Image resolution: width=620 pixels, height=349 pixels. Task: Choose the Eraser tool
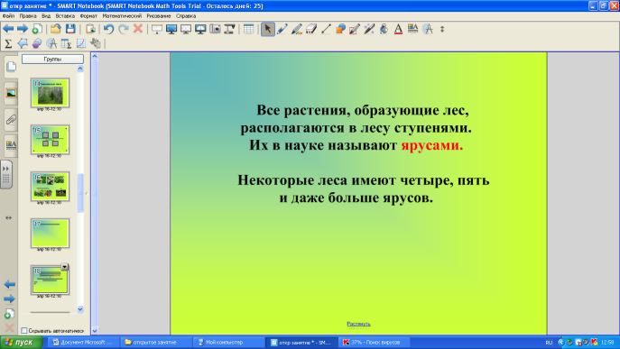coord(311,29)
